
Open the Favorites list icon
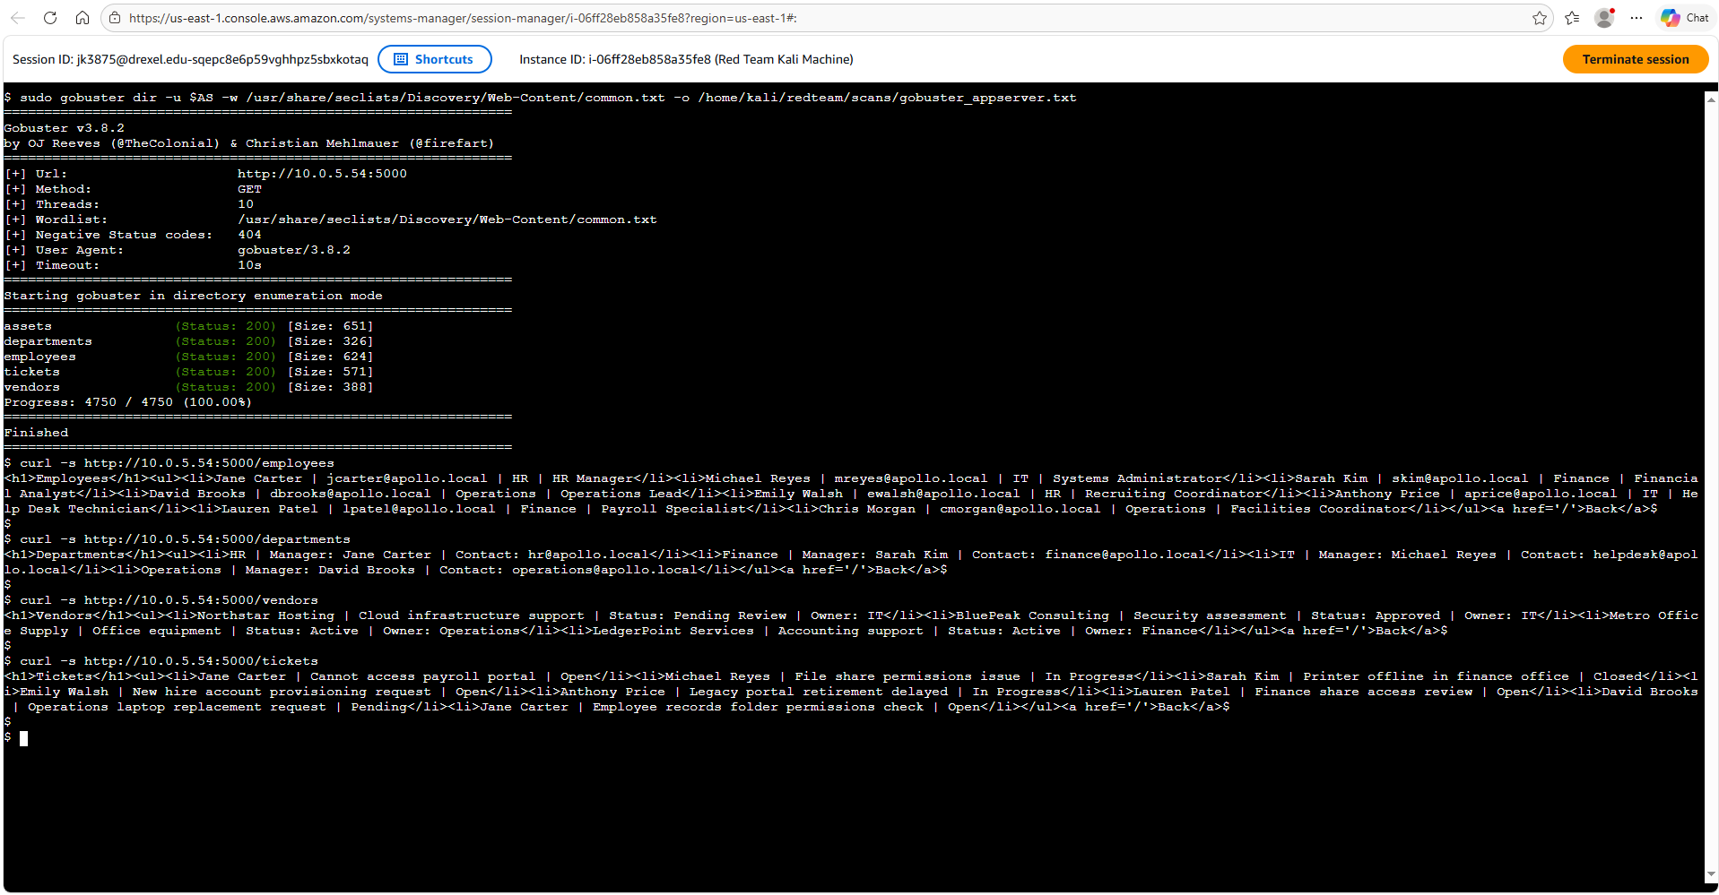click(1572, 18)
